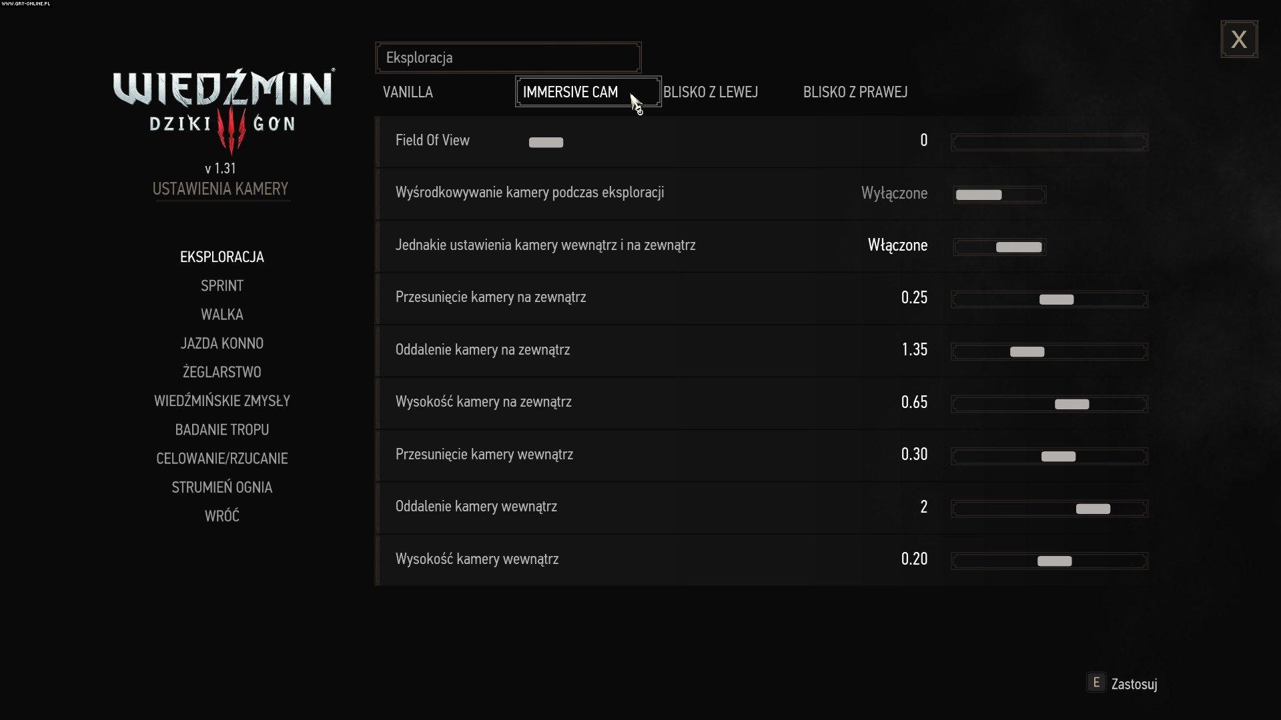
Task: Open the WALKA camera section
Action: click(x=222, y=315)
